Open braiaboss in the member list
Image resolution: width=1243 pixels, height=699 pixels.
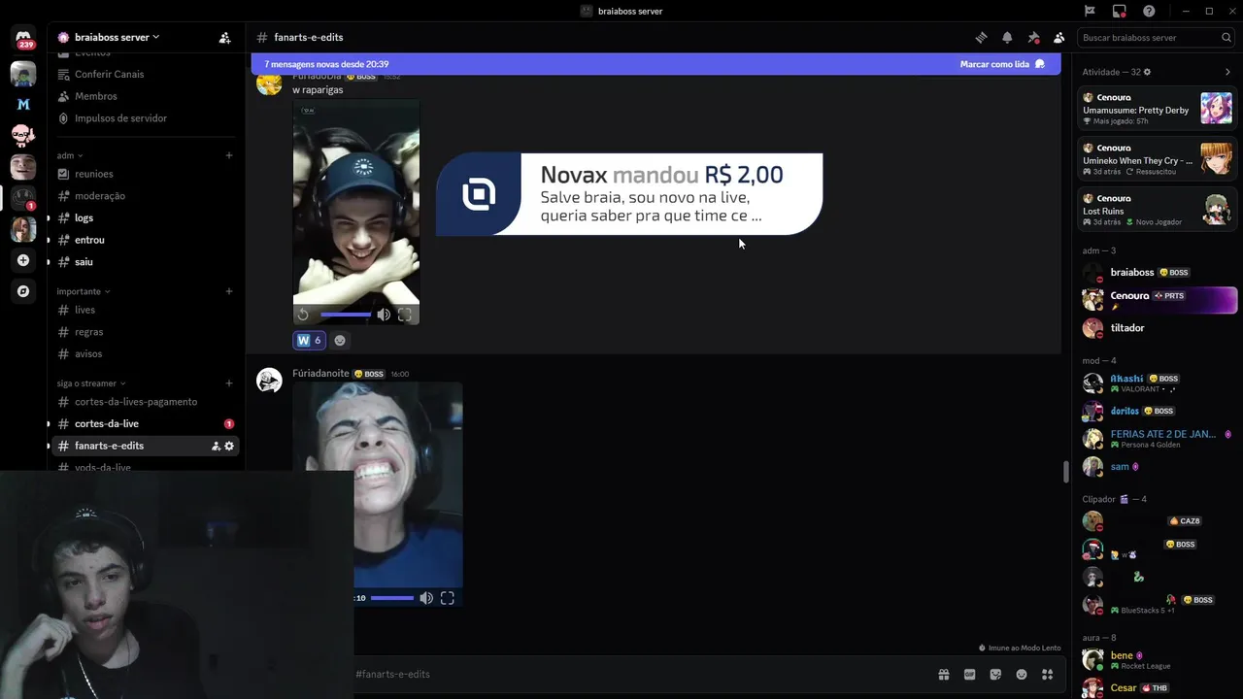click(x=1156, y=273)
